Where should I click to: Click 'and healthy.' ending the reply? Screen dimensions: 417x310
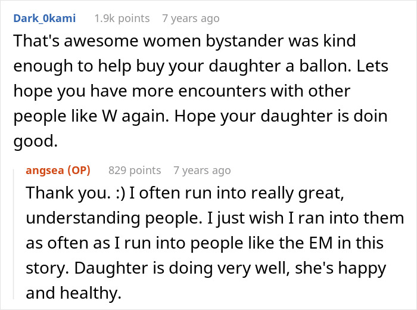[x=73, y=293]
